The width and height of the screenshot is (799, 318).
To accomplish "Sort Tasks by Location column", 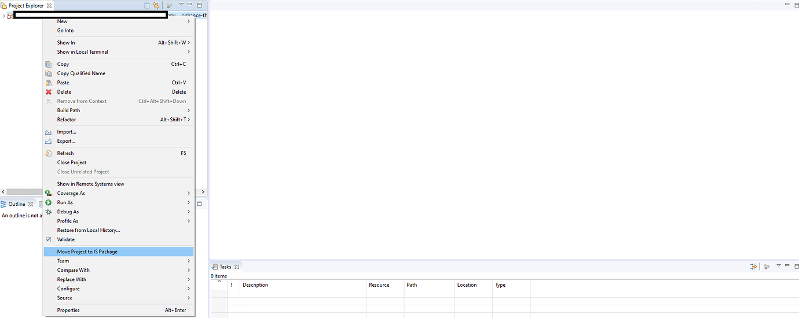I will click(x=473, y=285).
